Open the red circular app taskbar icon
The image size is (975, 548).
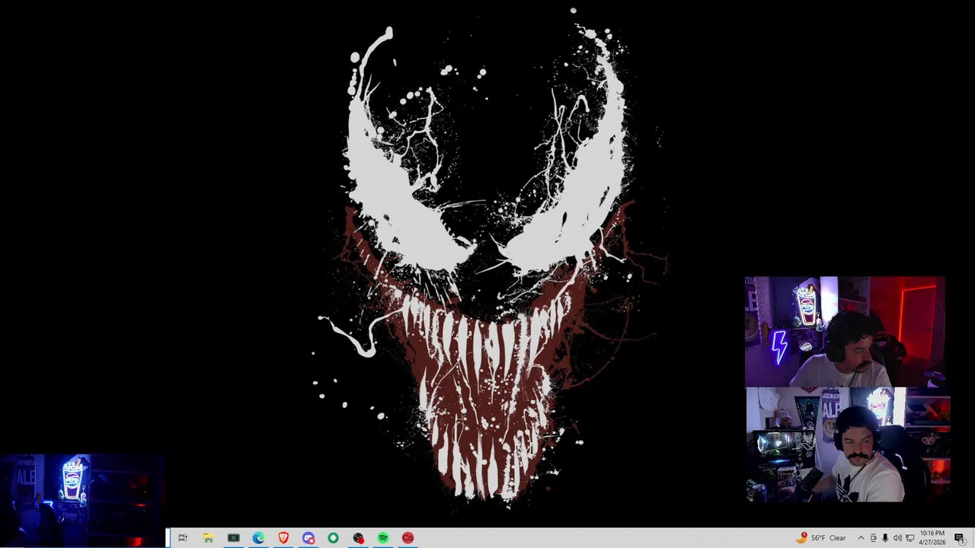point(408,538)
